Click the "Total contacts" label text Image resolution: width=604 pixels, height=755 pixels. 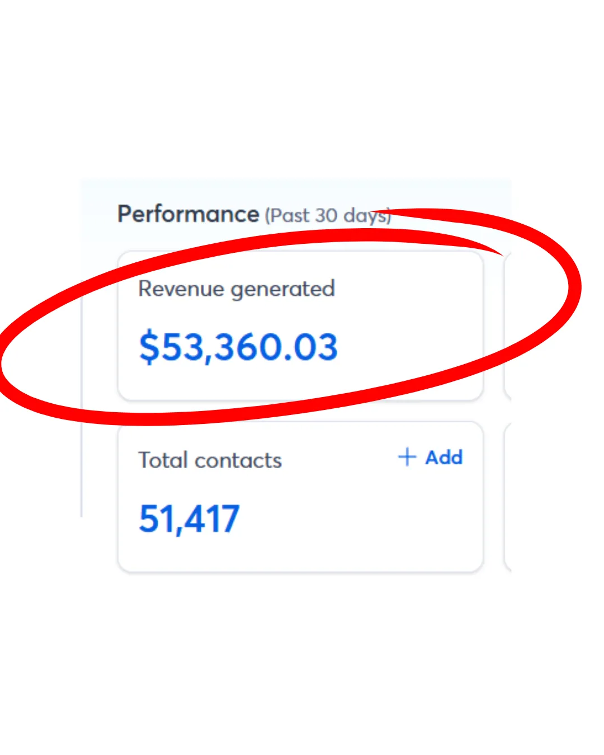(210, 460)
